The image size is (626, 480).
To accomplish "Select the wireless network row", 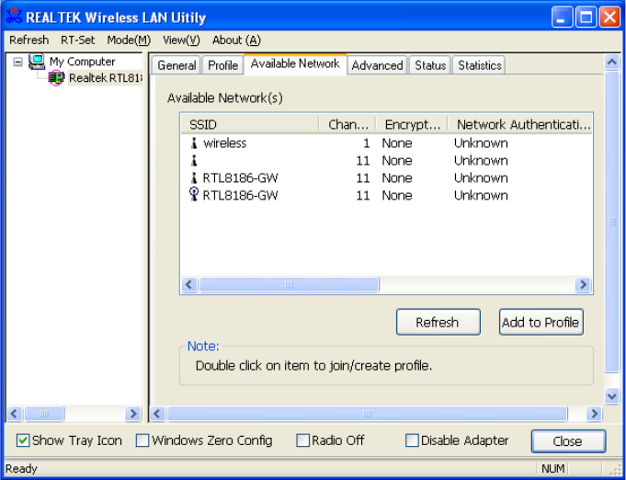I will 386,143.
